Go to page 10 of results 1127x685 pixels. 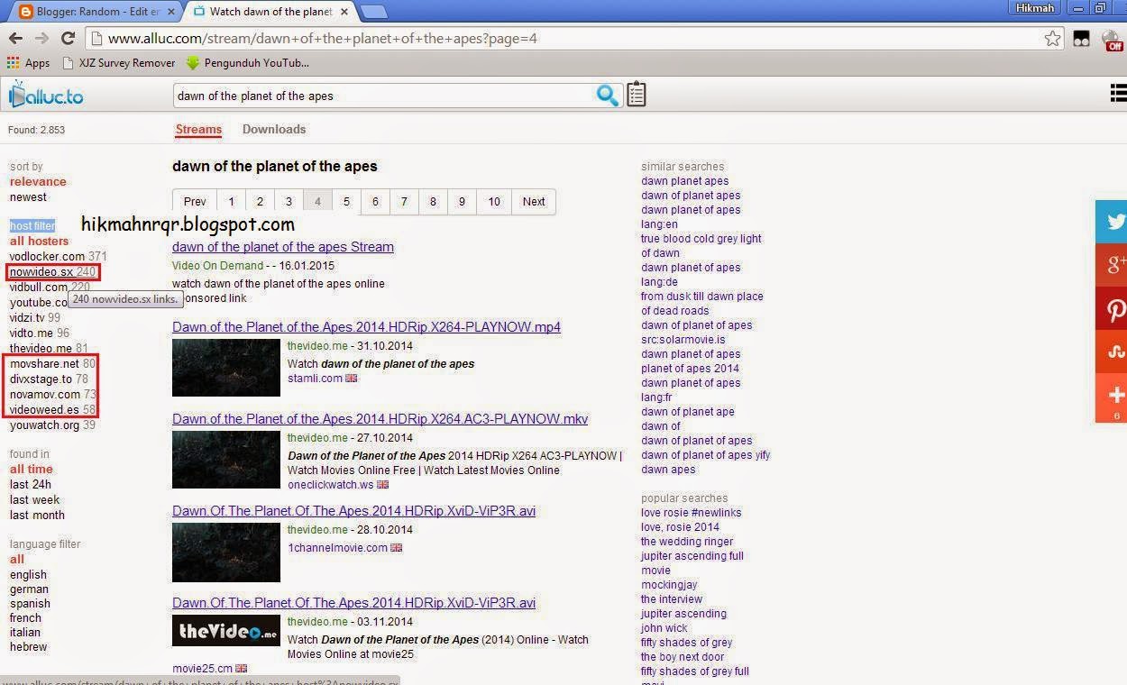click(x=494, y=202)
